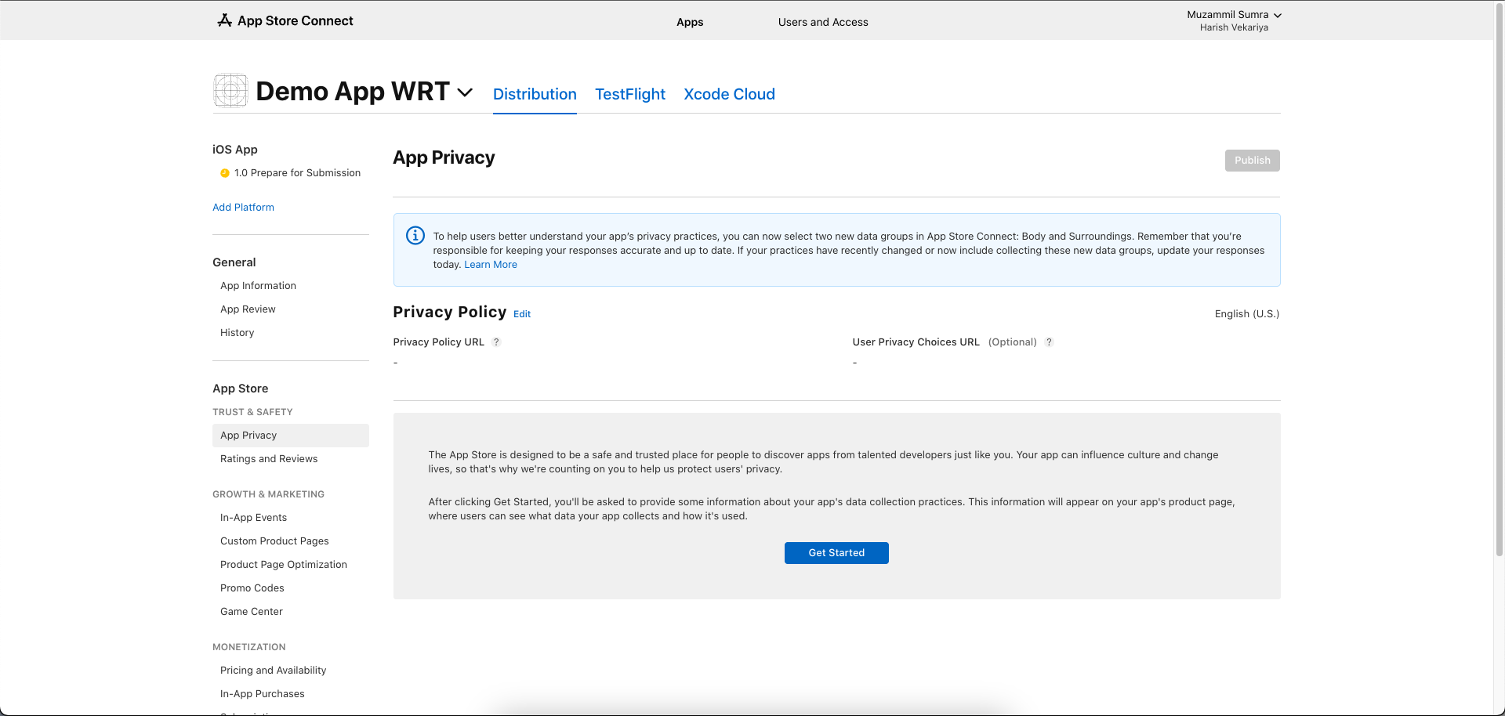Open App Information in the sidebar
Image resolution: width=1505 pixels, height=716 pixels.
click(258, 286)
